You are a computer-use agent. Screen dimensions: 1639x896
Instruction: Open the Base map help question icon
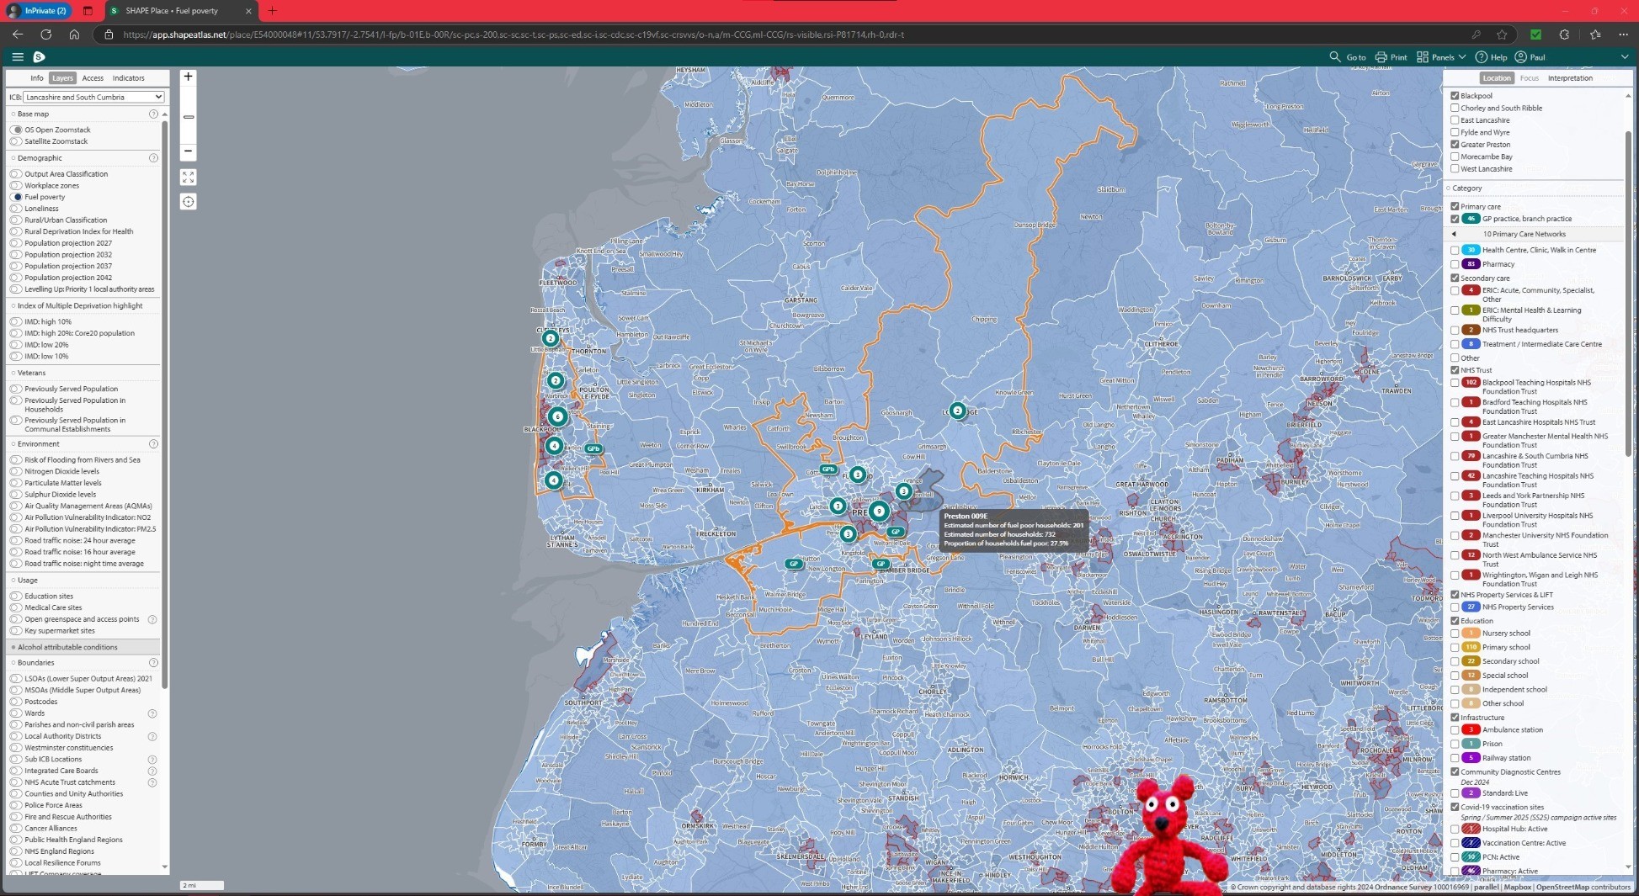pyautogui.click(x=153, y=114)
